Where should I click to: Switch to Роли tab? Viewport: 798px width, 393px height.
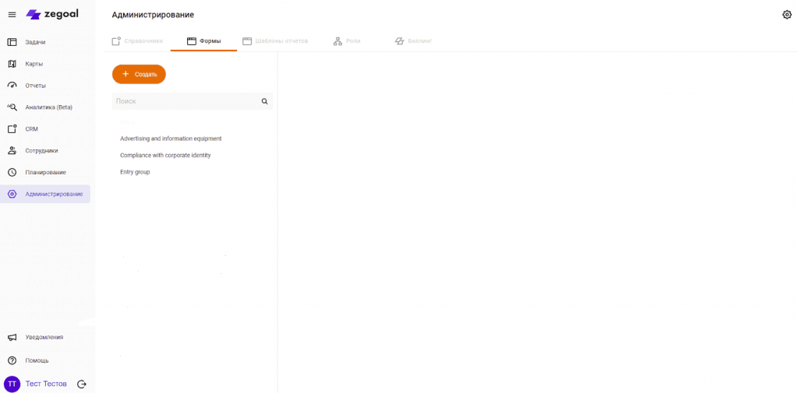coord(347,40)
